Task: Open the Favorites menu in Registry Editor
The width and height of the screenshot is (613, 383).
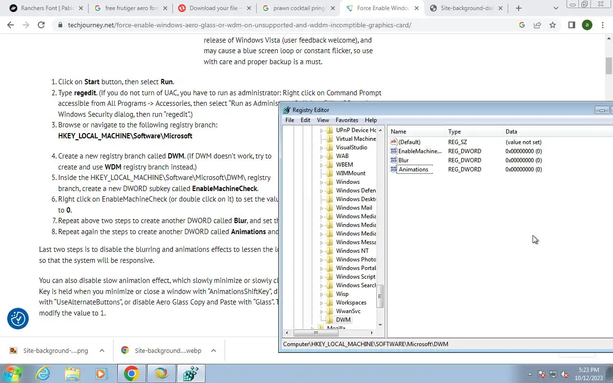Action: click(x=347, y=120)
